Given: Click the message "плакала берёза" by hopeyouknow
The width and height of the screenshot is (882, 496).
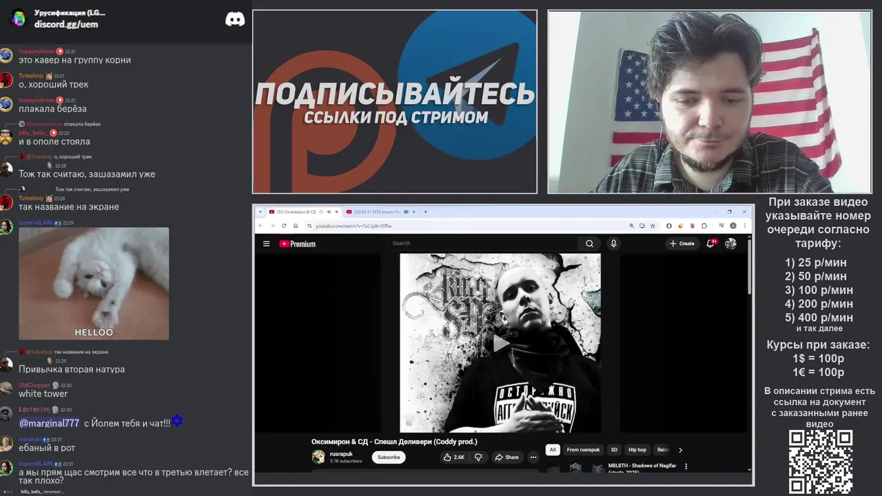Looking at the screenshot, I should pos(52,109).
